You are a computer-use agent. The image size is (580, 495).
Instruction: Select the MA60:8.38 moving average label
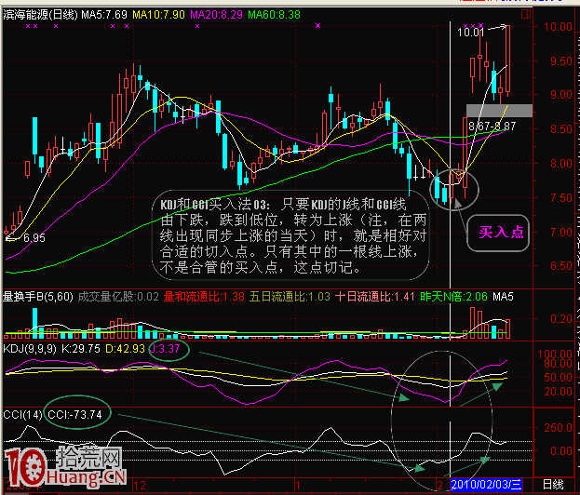coord(274,15)
